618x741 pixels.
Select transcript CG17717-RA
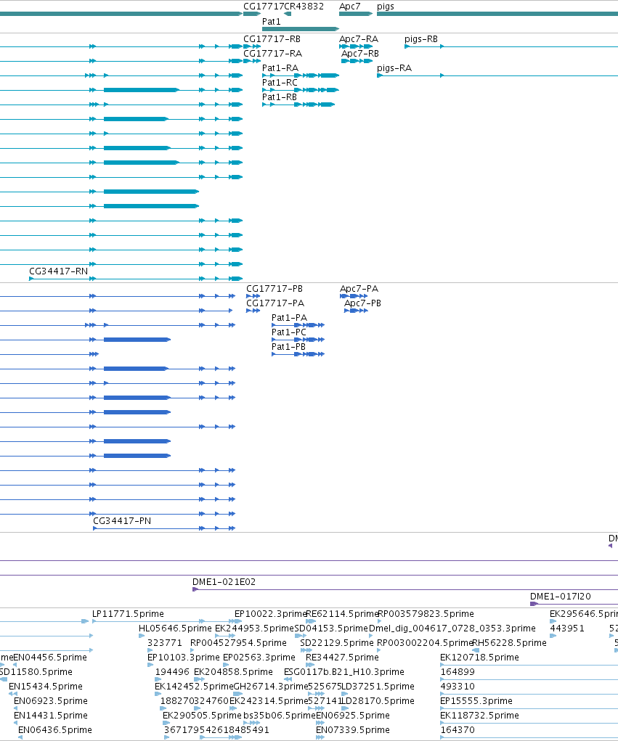coord(272,54)
